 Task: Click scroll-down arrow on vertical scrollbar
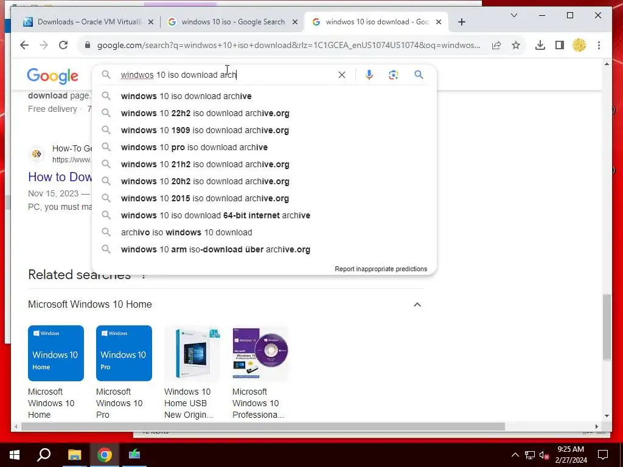tap(607, 416)
